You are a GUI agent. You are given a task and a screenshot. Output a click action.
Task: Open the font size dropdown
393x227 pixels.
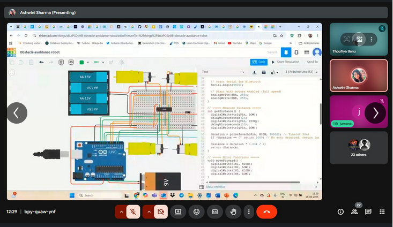click(274, 72)
